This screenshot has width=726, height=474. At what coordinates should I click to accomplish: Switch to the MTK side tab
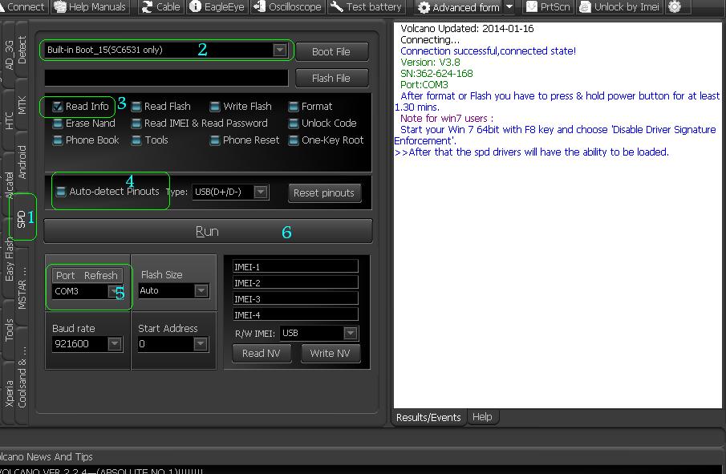point(22,105)
